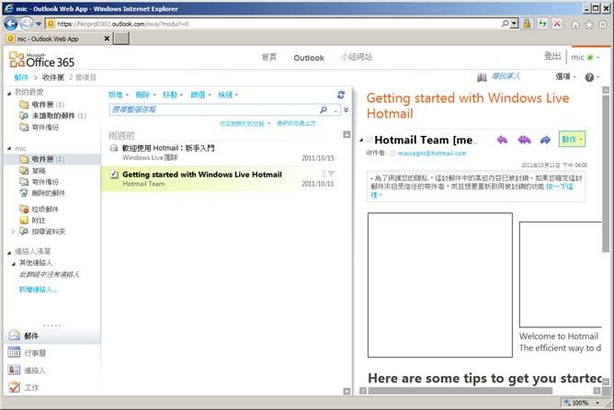The image size is (614, 410).
Task: Go back with the browser Back arrow
Action: (x=11, y=24)
